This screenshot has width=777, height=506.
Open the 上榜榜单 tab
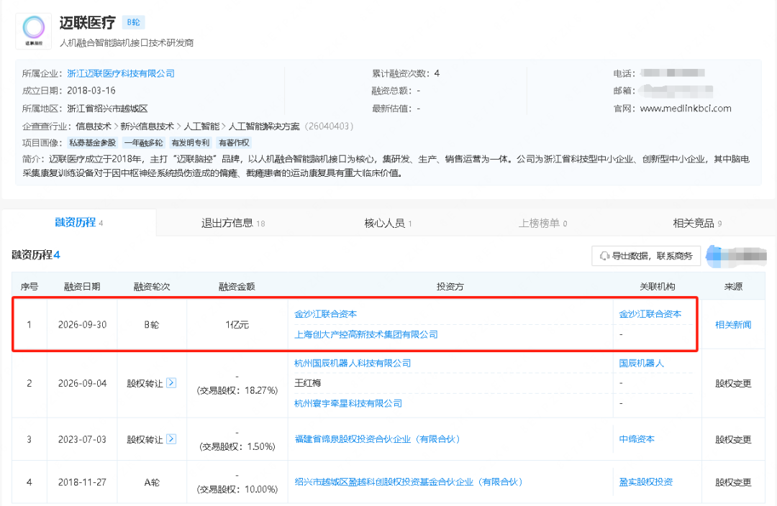point(542,224)
